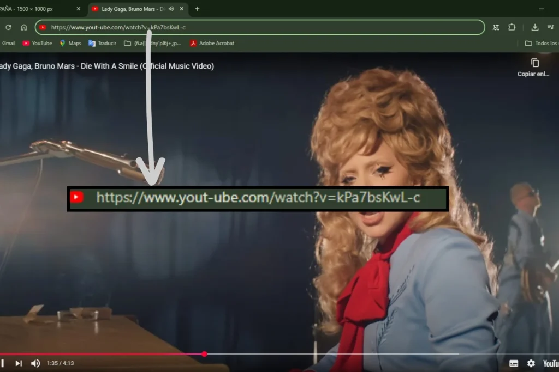
Task: Mute the video with the speaker icon
Action: click(x=35, y=363)
